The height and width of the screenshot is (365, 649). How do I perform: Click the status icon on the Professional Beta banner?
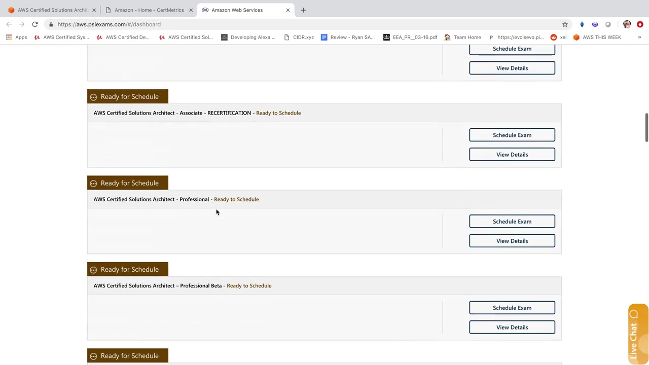pyautogui.click(x=93, y=270)
